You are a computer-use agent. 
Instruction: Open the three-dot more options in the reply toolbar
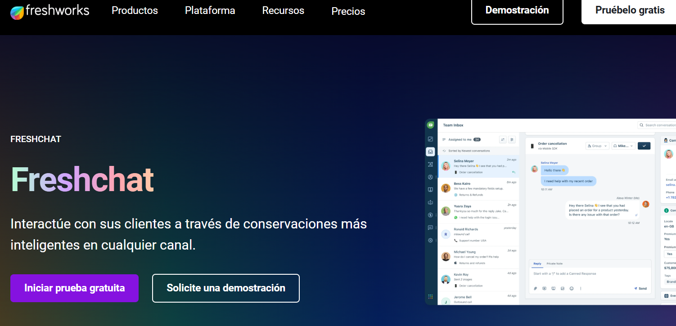(581, 288)
